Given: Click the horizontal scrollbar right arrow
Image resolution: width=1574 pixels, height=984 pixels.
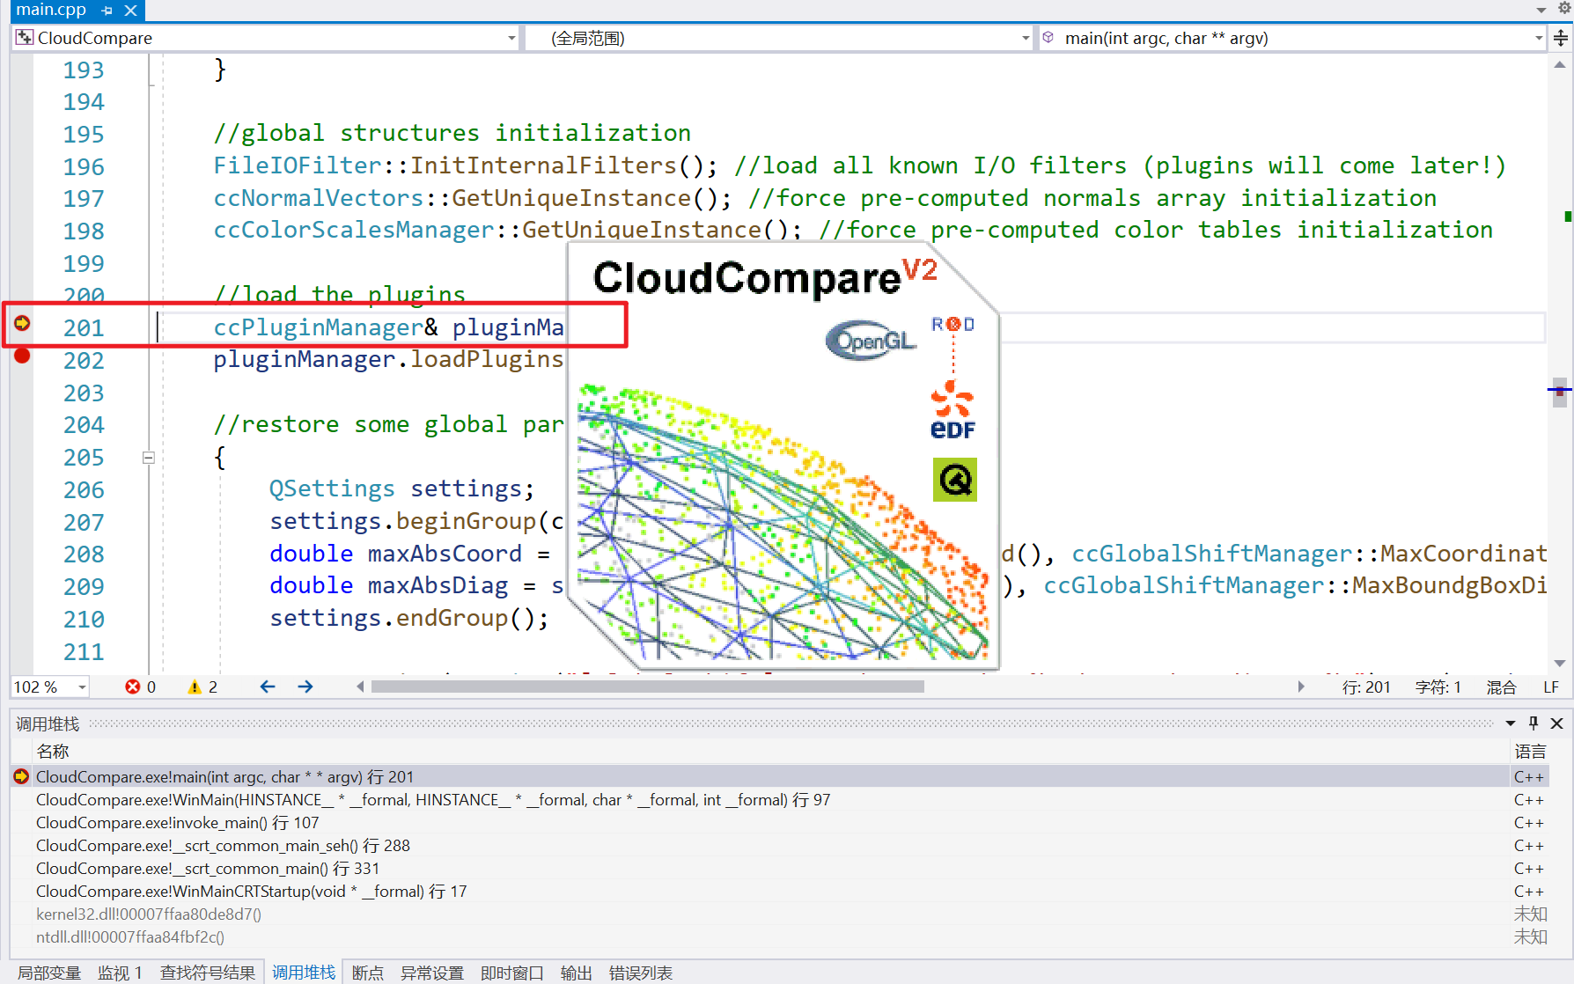Looking at the screenshot, I should click(x=1300, y=687).
